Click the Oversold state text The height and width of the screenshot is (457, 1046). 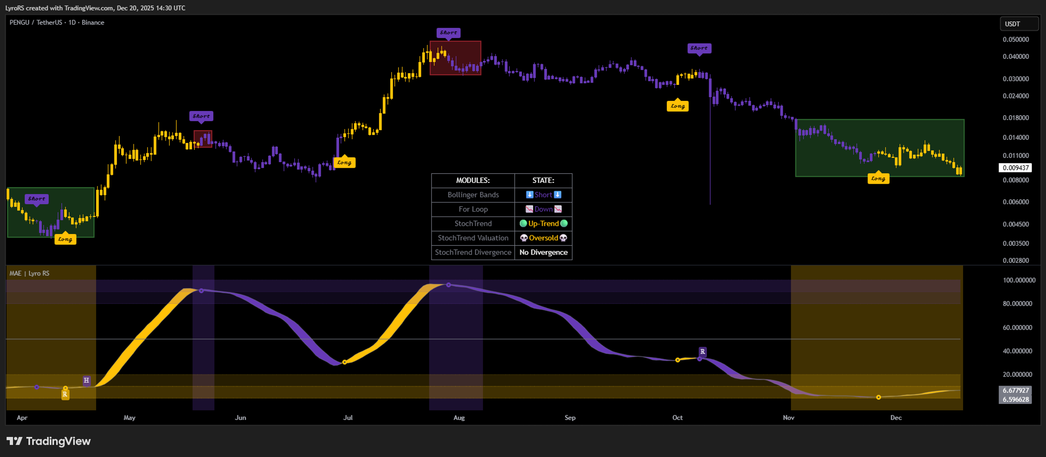(x=543, y=238)
